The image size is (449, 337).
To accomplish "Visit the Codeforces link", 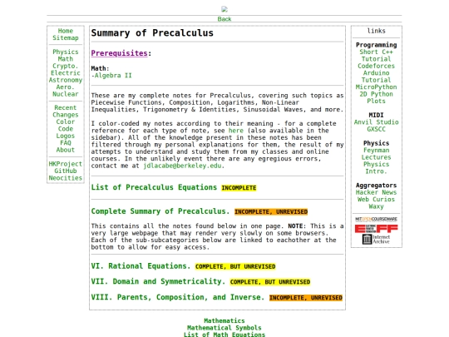I will [x=376, y=66].
